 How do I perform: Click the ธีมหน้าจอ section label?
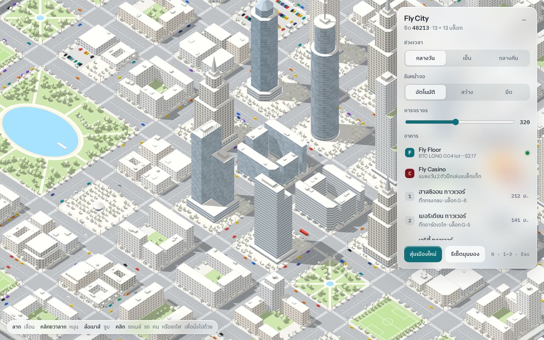(x=415, y=76)
